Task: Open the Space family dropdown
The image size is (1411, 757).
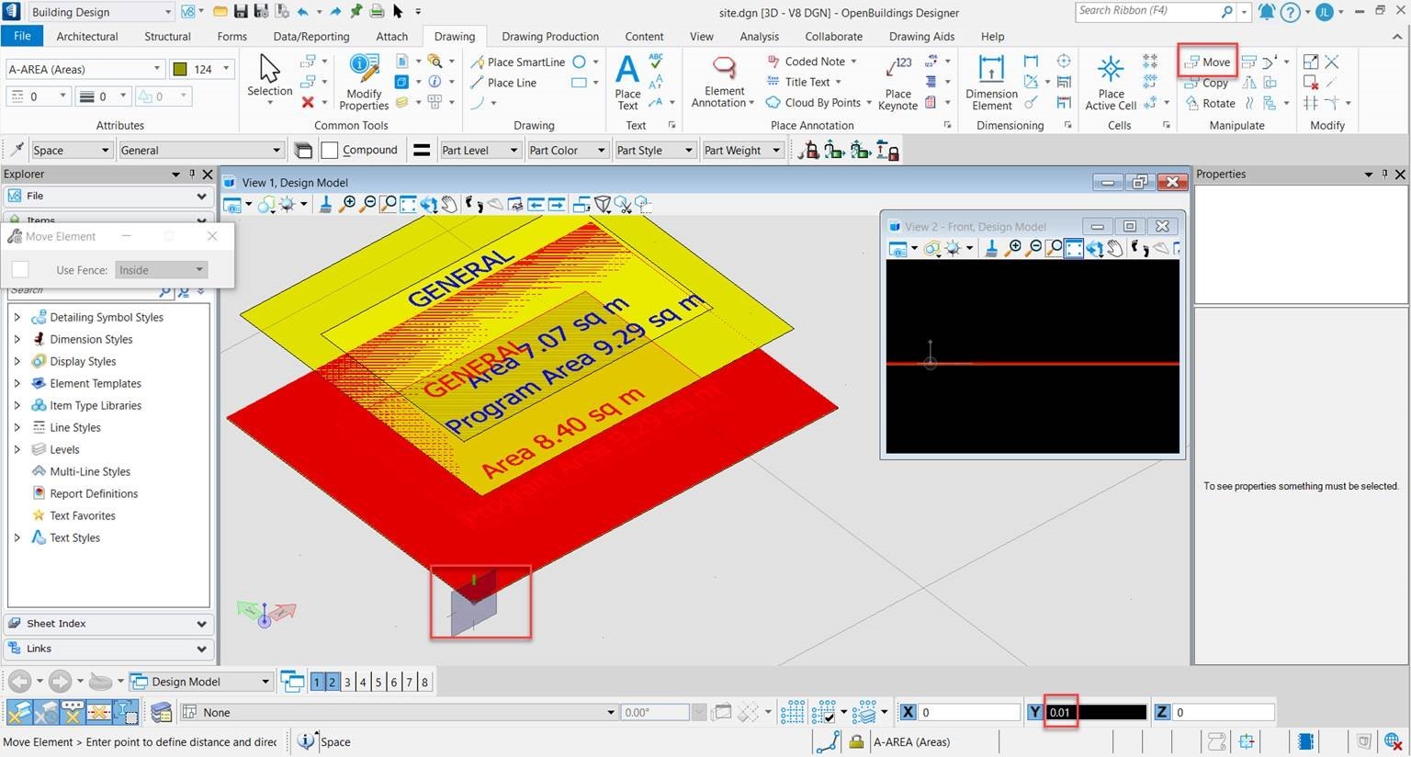Action: [72, 150]
